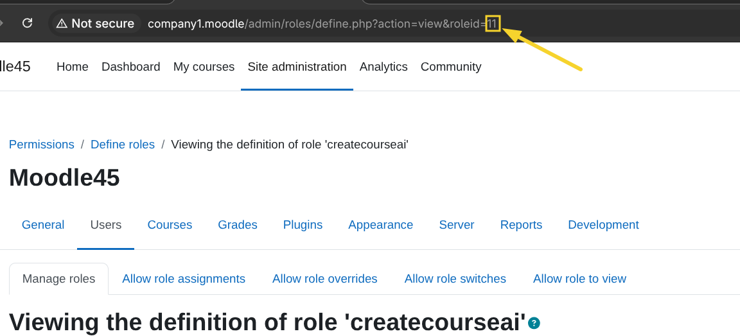
Task: Go to Home in top navigation
Action: [x=73, y=67]
